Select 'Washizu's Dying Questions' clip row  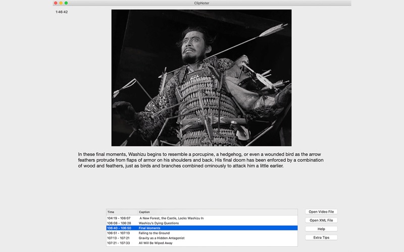201,223
